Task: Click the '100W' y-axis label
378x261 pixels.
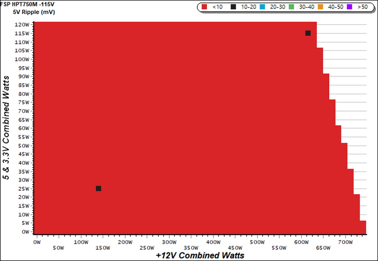Action: pyautogui.click(x=22, y=59)
